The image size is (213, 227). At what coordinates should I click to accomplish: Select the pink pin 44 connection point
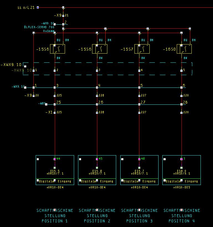point(55,159)
